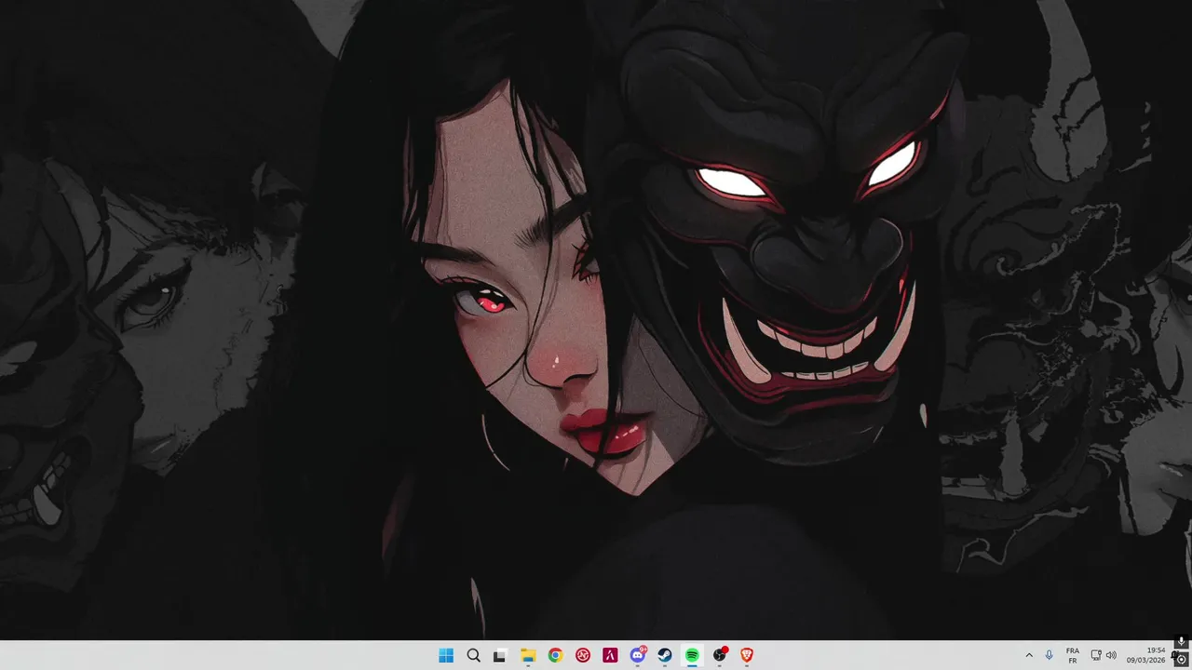Open Google Chrome from the taskbar

click(x=555, y=655)
